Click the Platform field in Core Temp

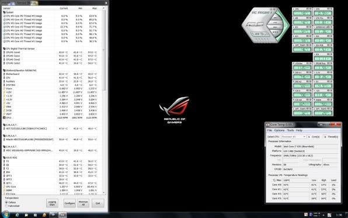coord(311,151)
